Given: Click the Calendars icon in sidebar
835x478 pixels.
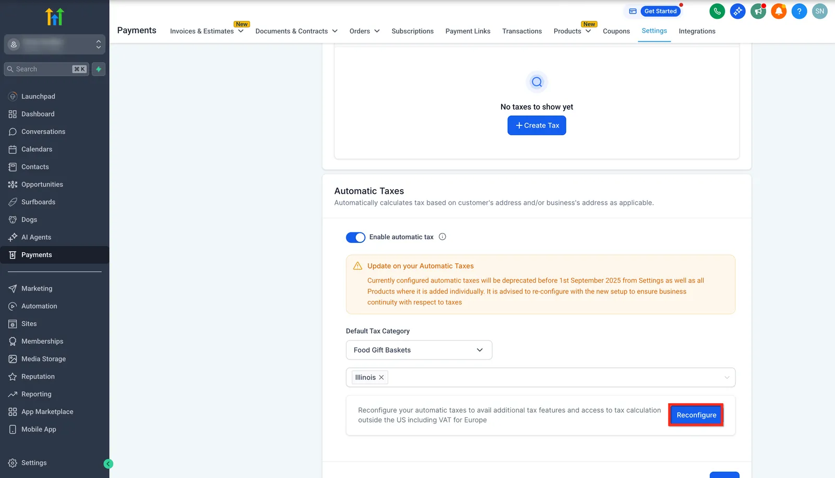Looking at the screenshot, I should click(x=13, y=149).
